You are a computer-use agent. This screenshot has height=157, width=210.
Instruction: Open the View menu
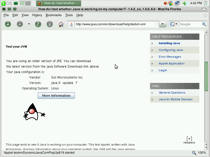25,15
